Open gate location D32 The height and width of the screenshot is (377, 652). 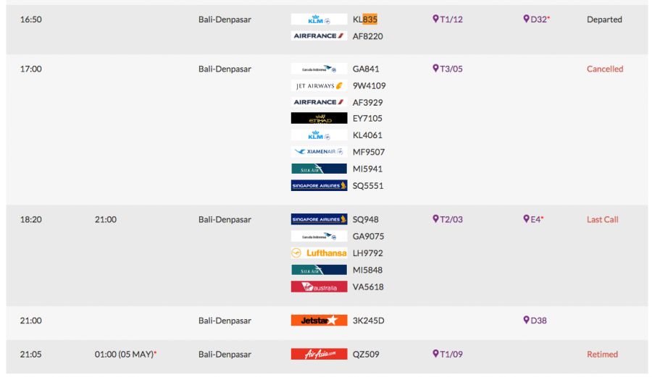click(x=536, y=20)
